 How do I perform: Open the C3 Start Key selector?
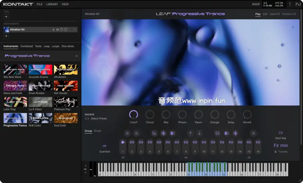point(281,133)
